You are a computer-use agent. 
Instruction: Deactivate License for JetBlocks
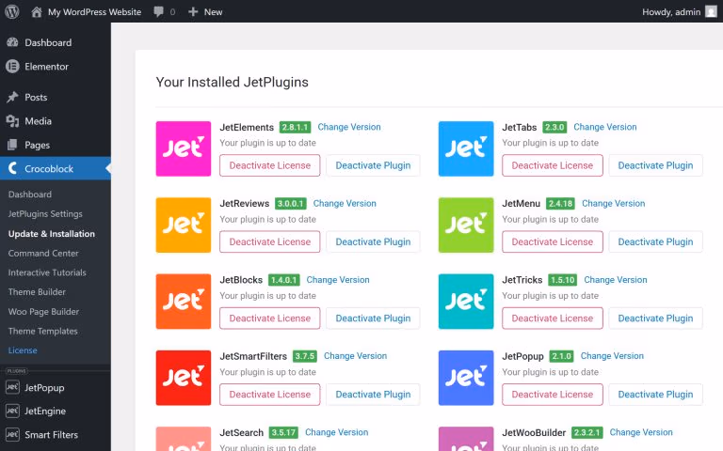click(x=270, y=318)
